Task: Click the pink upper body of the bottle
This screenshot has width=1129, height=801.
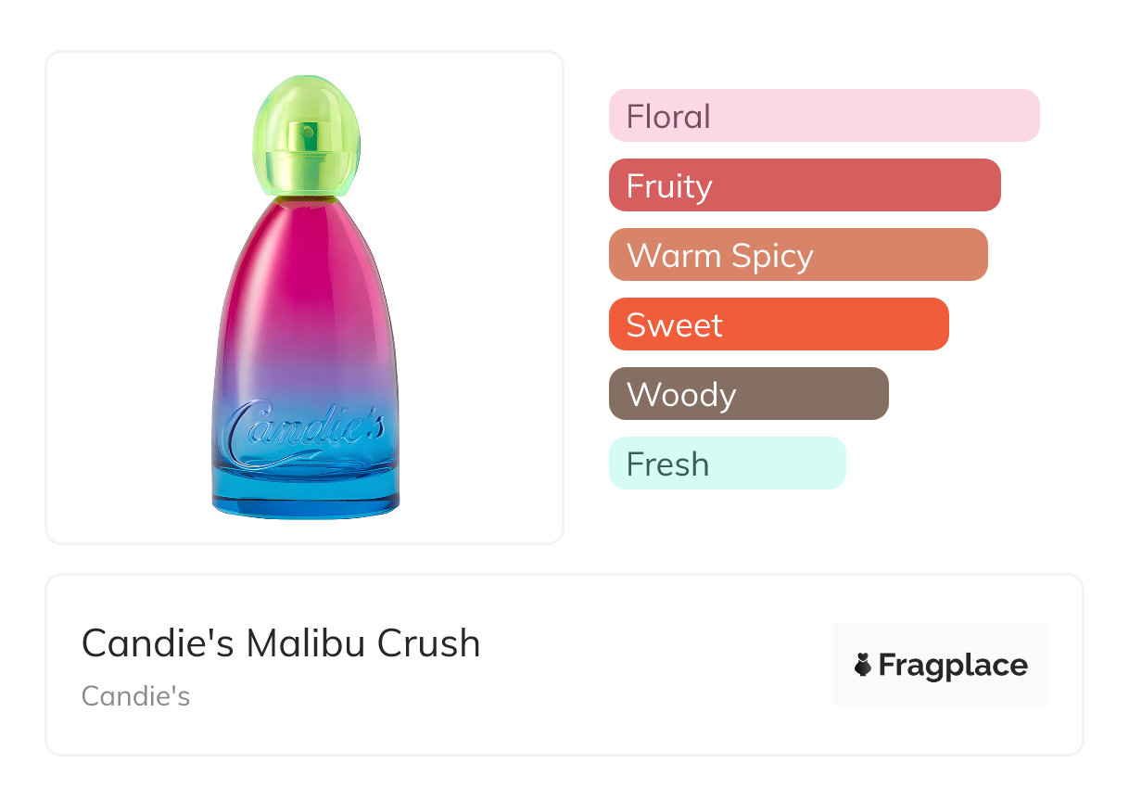Action: pyautogui.click(x=306, y=278)
